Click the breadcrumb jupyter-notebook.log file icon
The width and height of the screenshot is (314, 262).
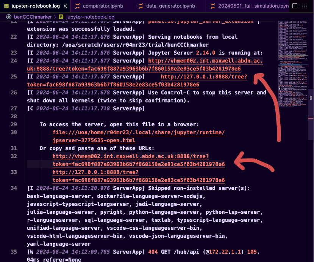pyautogui.click(x=61, y=17)
